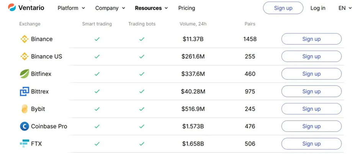
Task: Sign up for Binance US
Action: (x=311, y=57)
